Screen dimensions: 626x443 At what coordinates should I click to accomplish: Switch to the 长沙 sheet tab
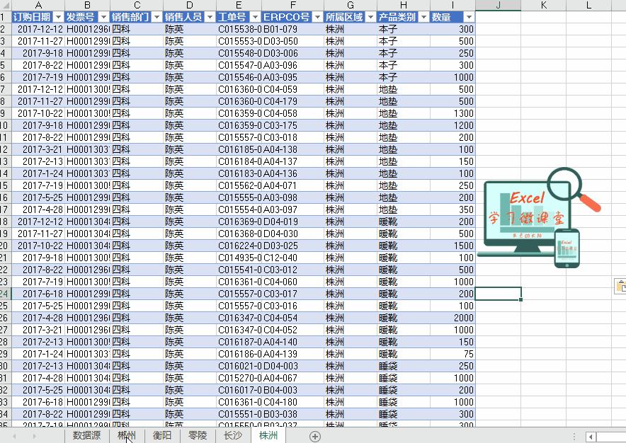point(233,435)
